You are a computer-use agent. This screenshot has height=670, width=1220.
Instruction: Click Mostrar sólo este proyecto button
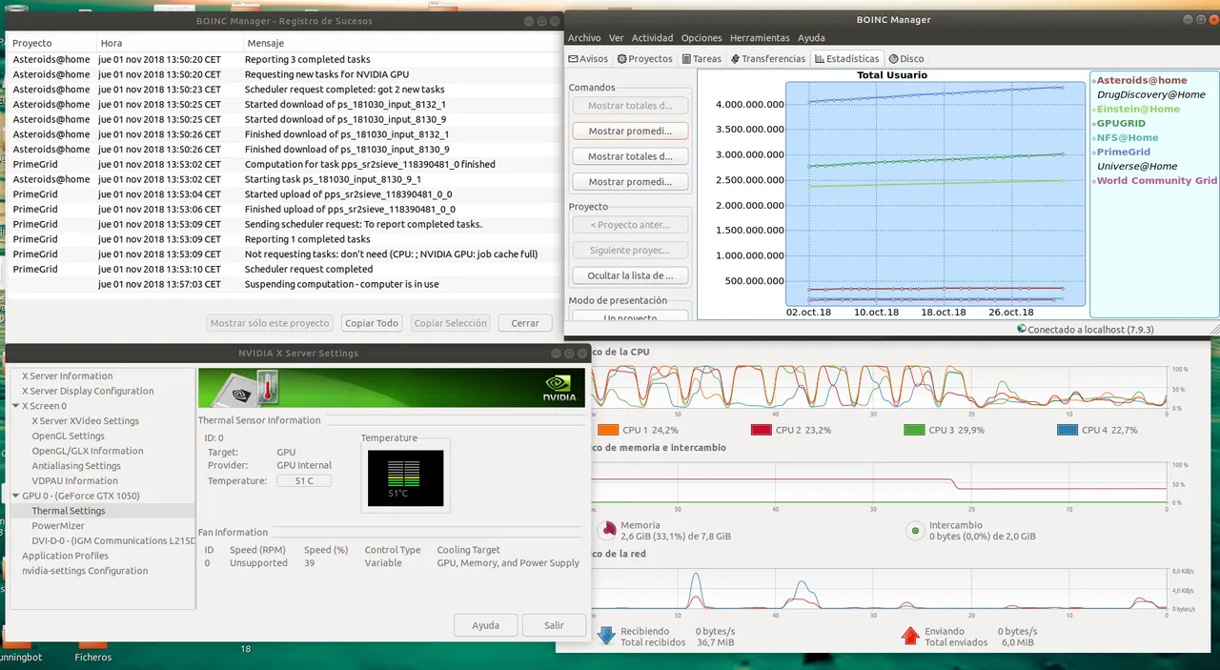pyautogui.click(x=270, y=323)
